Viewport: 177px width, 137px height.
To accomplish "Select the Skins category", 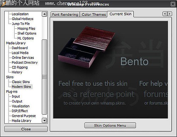I will click(10, 77).
